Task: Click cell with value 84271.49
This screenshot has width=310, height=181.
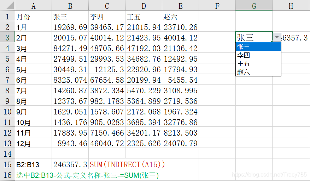Action: click(x=70, y=48)
